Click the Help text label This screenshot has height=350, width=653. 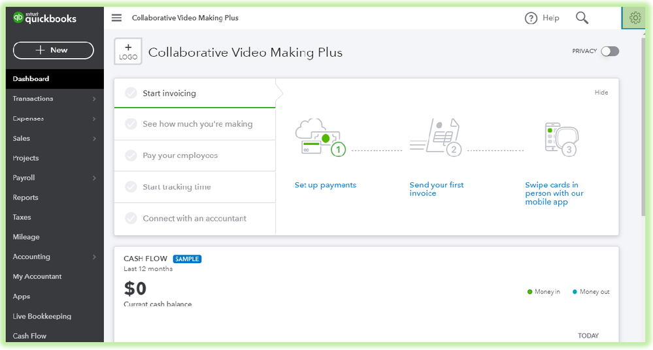point(550,18)
